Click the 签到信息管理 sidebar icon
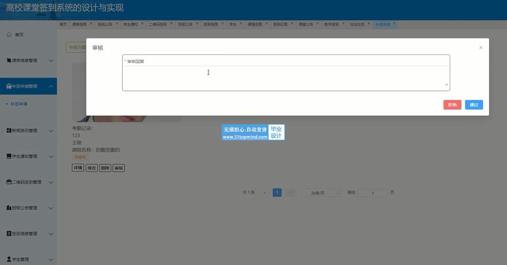 (9, 234)
